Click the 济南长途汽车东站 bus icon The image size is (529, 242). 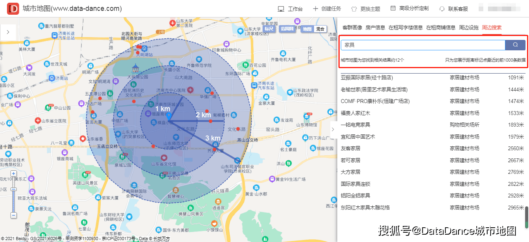coord(254,85)
